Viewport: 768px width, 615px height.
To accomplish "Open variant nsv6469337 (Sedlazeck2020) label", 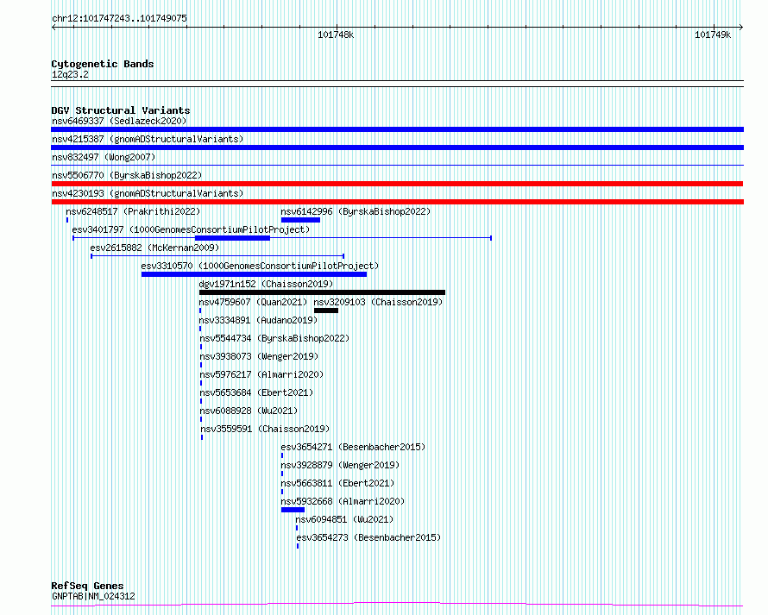I will click(119, 121).
